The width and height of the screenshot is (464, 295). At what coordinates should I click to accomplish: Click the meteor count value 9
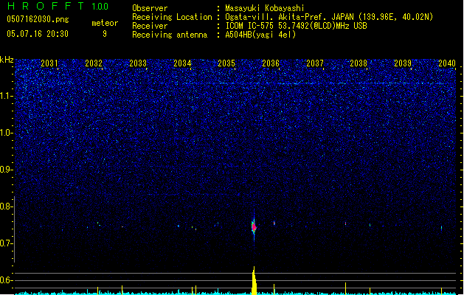click(105, 34)
